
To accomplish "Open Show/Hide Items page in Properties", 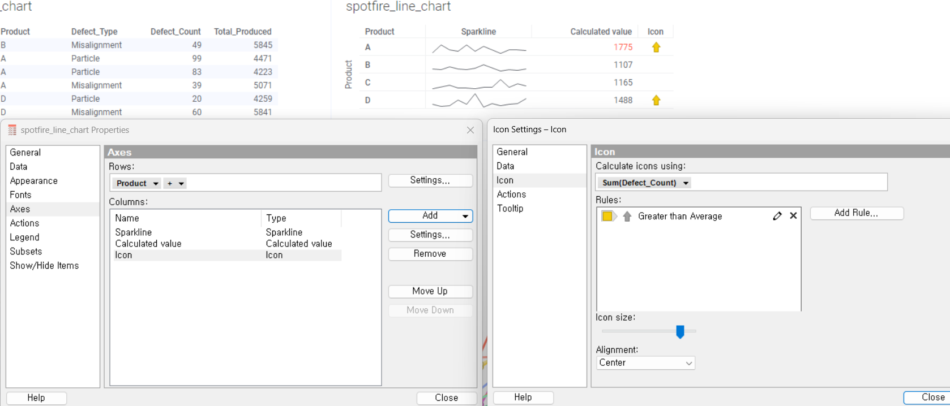I will [44, 266].
